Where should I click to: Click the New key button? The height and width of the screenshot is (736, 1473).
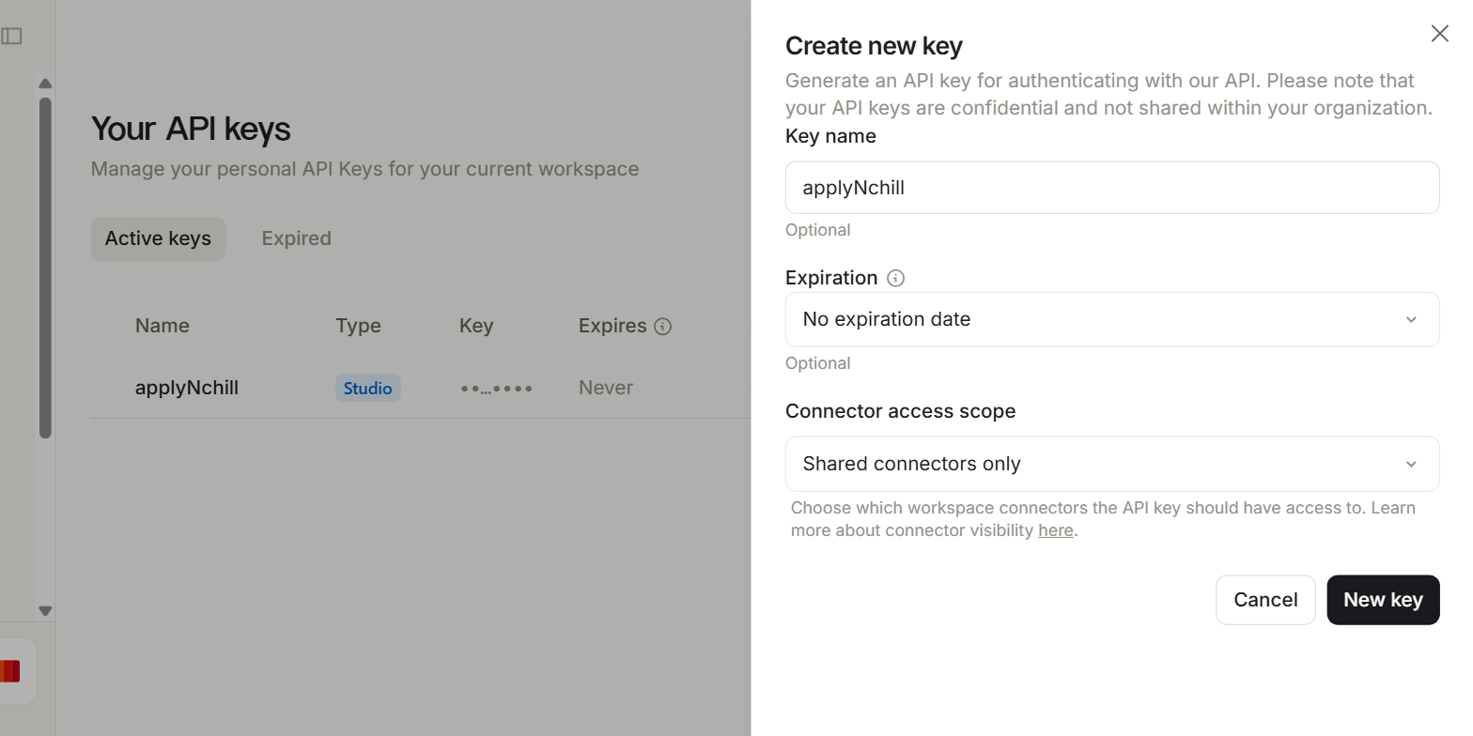coord(1383,600)
